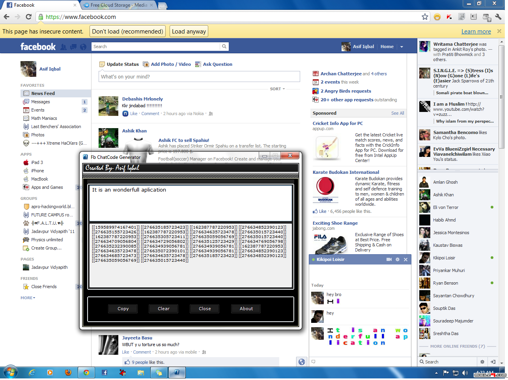Click Don't load (recommended) button

pos(127,32)
